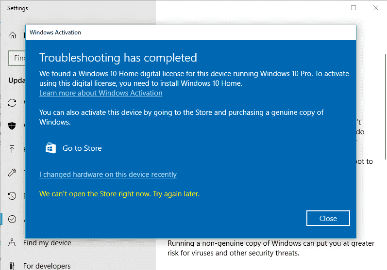Click 'We can't open the Store right now' message
Screen dimensions: 387x270
(119, 194)
